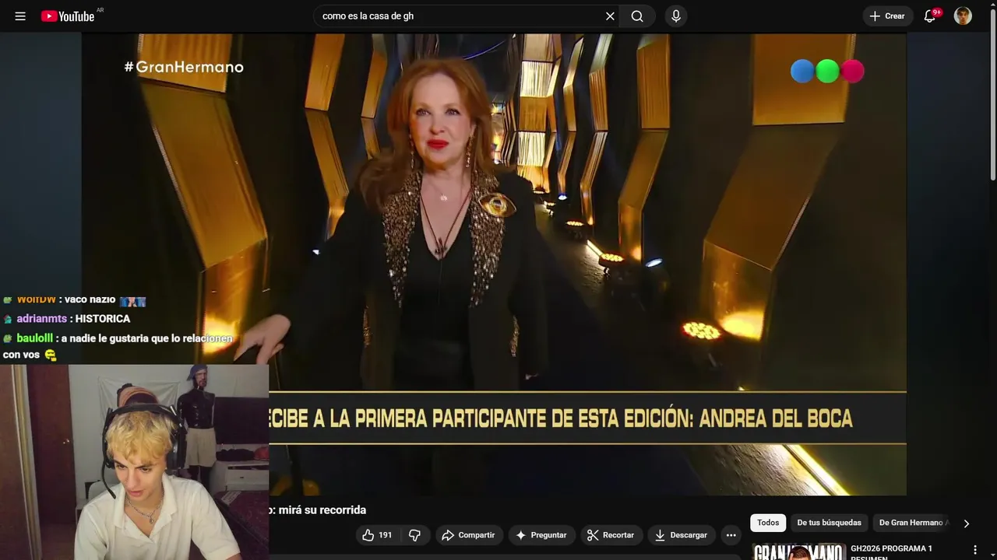Click the Recortar clip button
997x560 pixels.
click(611, 535)
